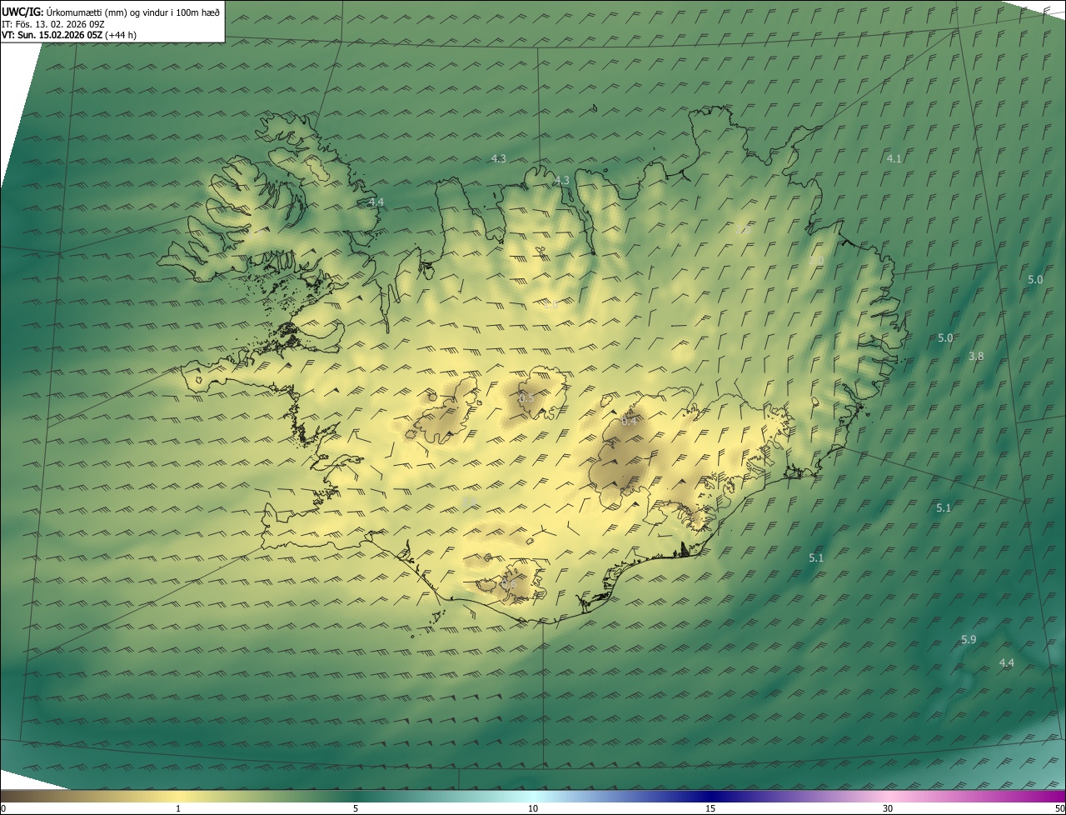
Task: Click the title line "UWC/IG: Úrkomumætti (mm) og vindur í 100m hæð"
Action: point(111,12)
